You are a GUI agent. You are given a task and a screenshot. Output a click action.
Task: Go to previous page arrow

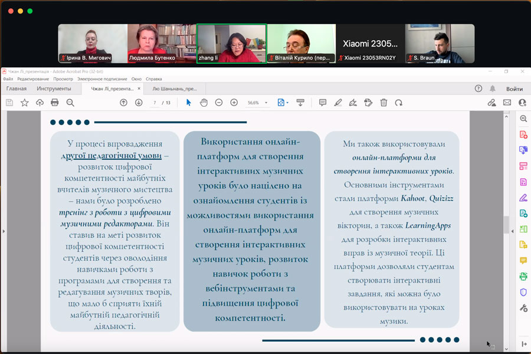click(124, 102)
